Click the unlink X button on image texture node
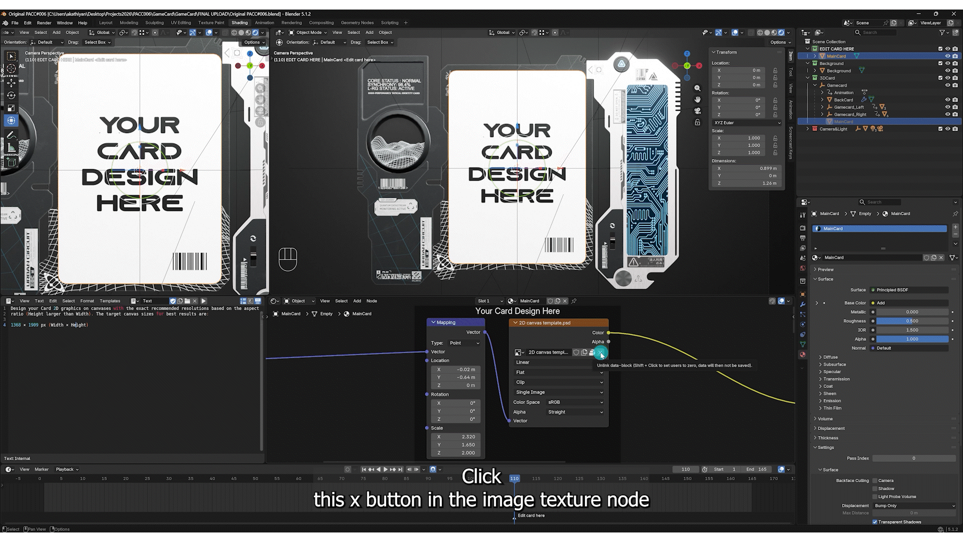Viewport: 963px width, 542px height. click(x=600, y=352)
